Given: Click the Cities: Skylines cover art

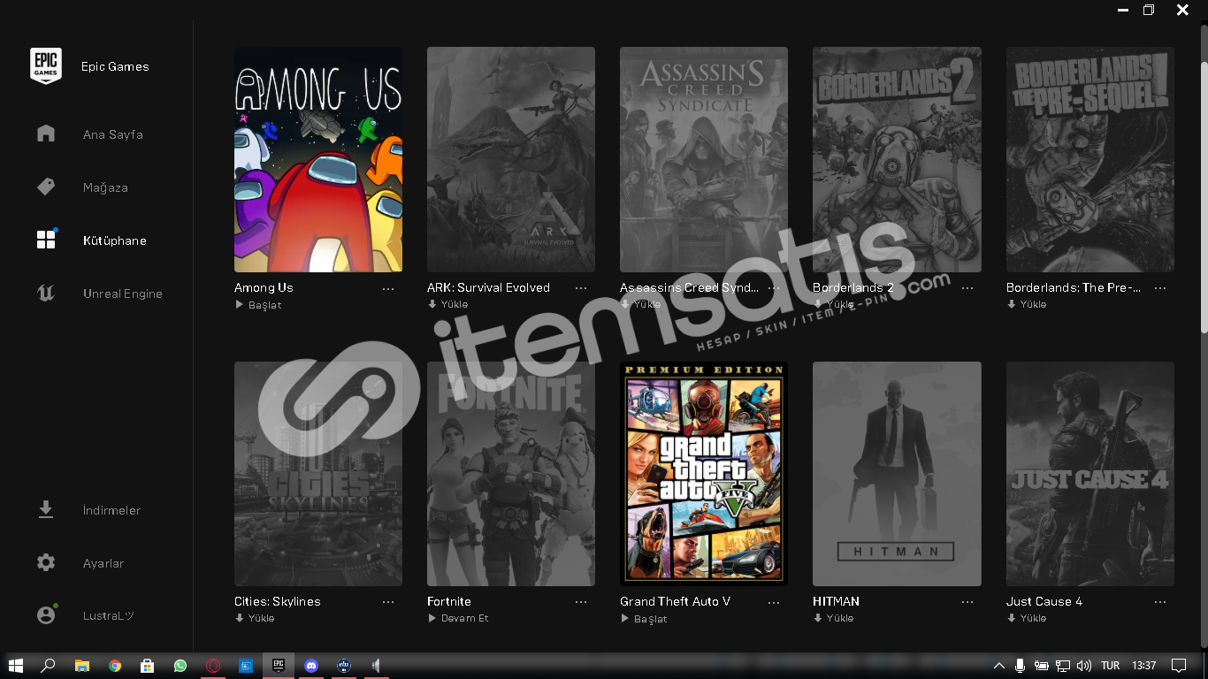Looking at the screenshot, I should (x=318, y=473).
